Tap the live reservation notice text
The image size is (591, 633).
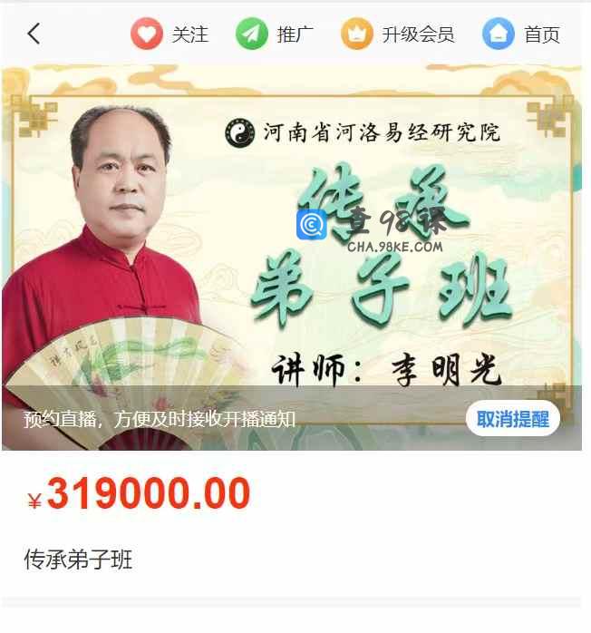(160, 419)
